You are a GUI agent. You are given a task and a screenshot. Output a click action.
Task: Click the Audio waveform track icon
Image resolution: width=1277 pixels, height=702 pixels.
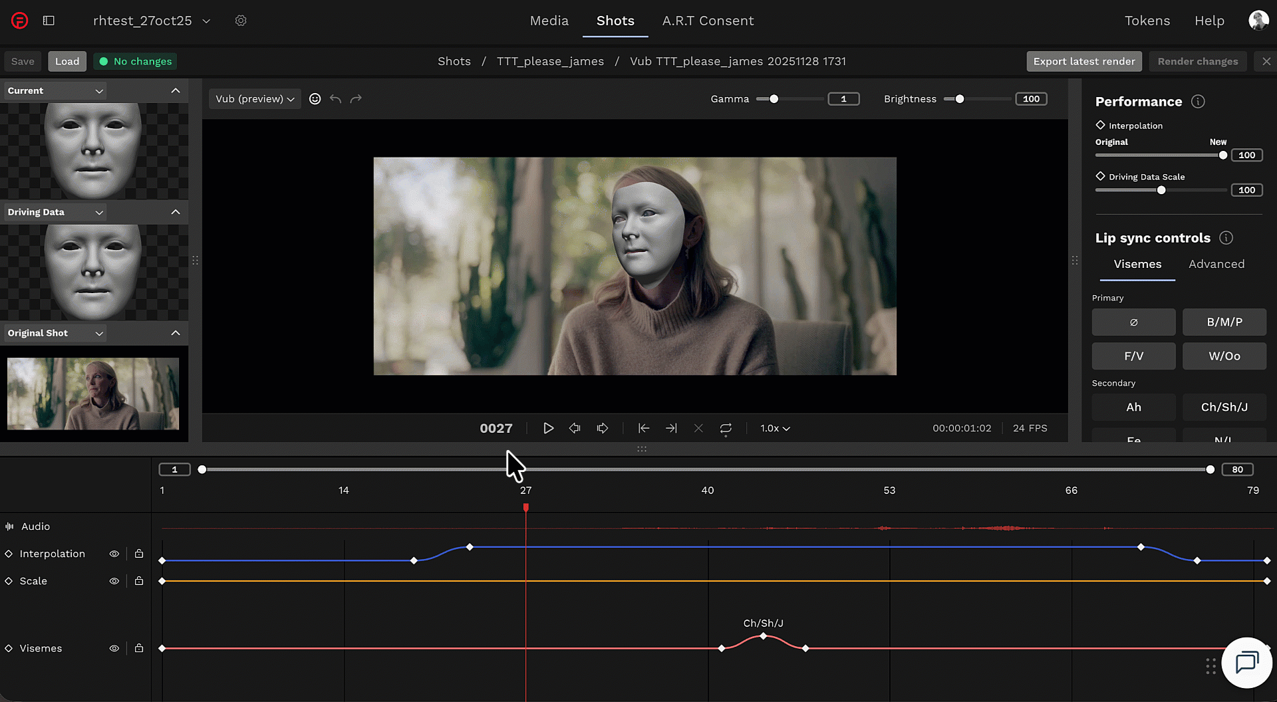point(9,526)
